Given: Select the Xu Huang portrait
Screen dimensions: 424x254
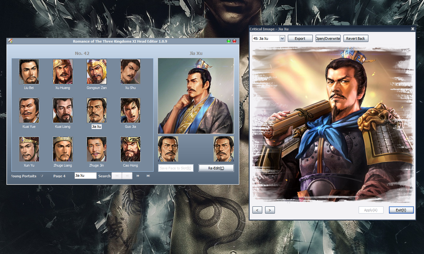Looking at the screenshot, I should [x=63, y=71].
